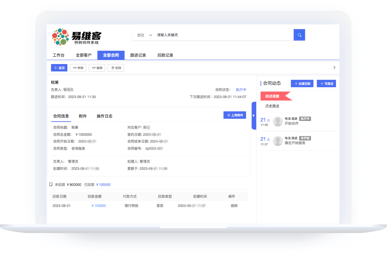
Task: Click the blue search magnifier icon
Action: point(299,35)
